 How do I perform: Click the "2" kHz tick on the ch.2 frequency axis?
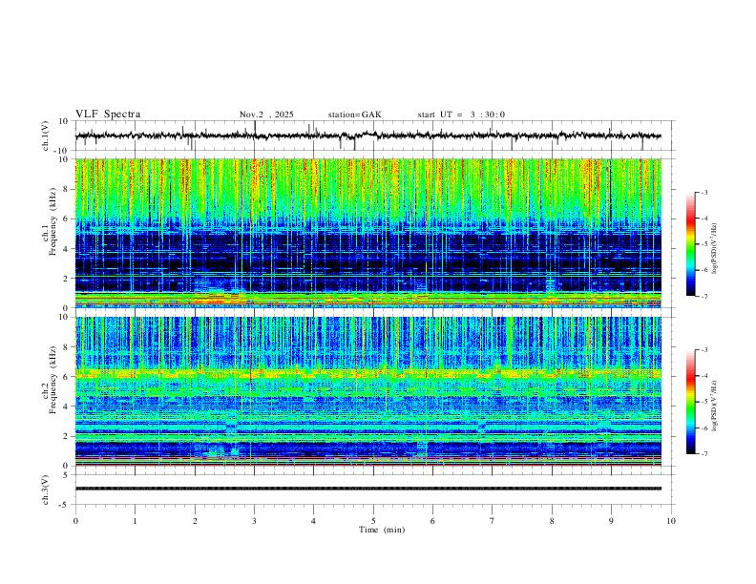click(66, 436)
